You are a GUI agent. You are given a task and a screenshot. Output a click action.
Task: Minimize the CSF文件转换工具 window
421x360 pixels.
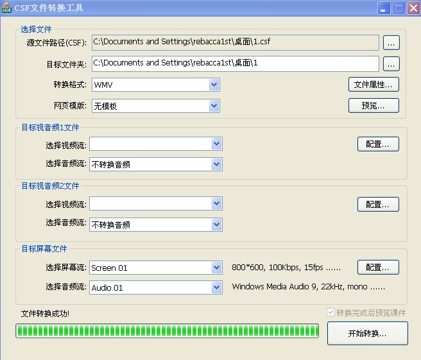click(384, 8)
